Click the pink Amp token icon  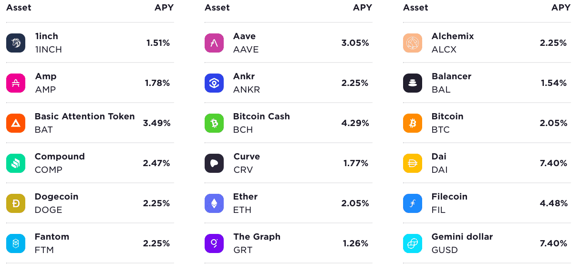(x=16, y=83)
